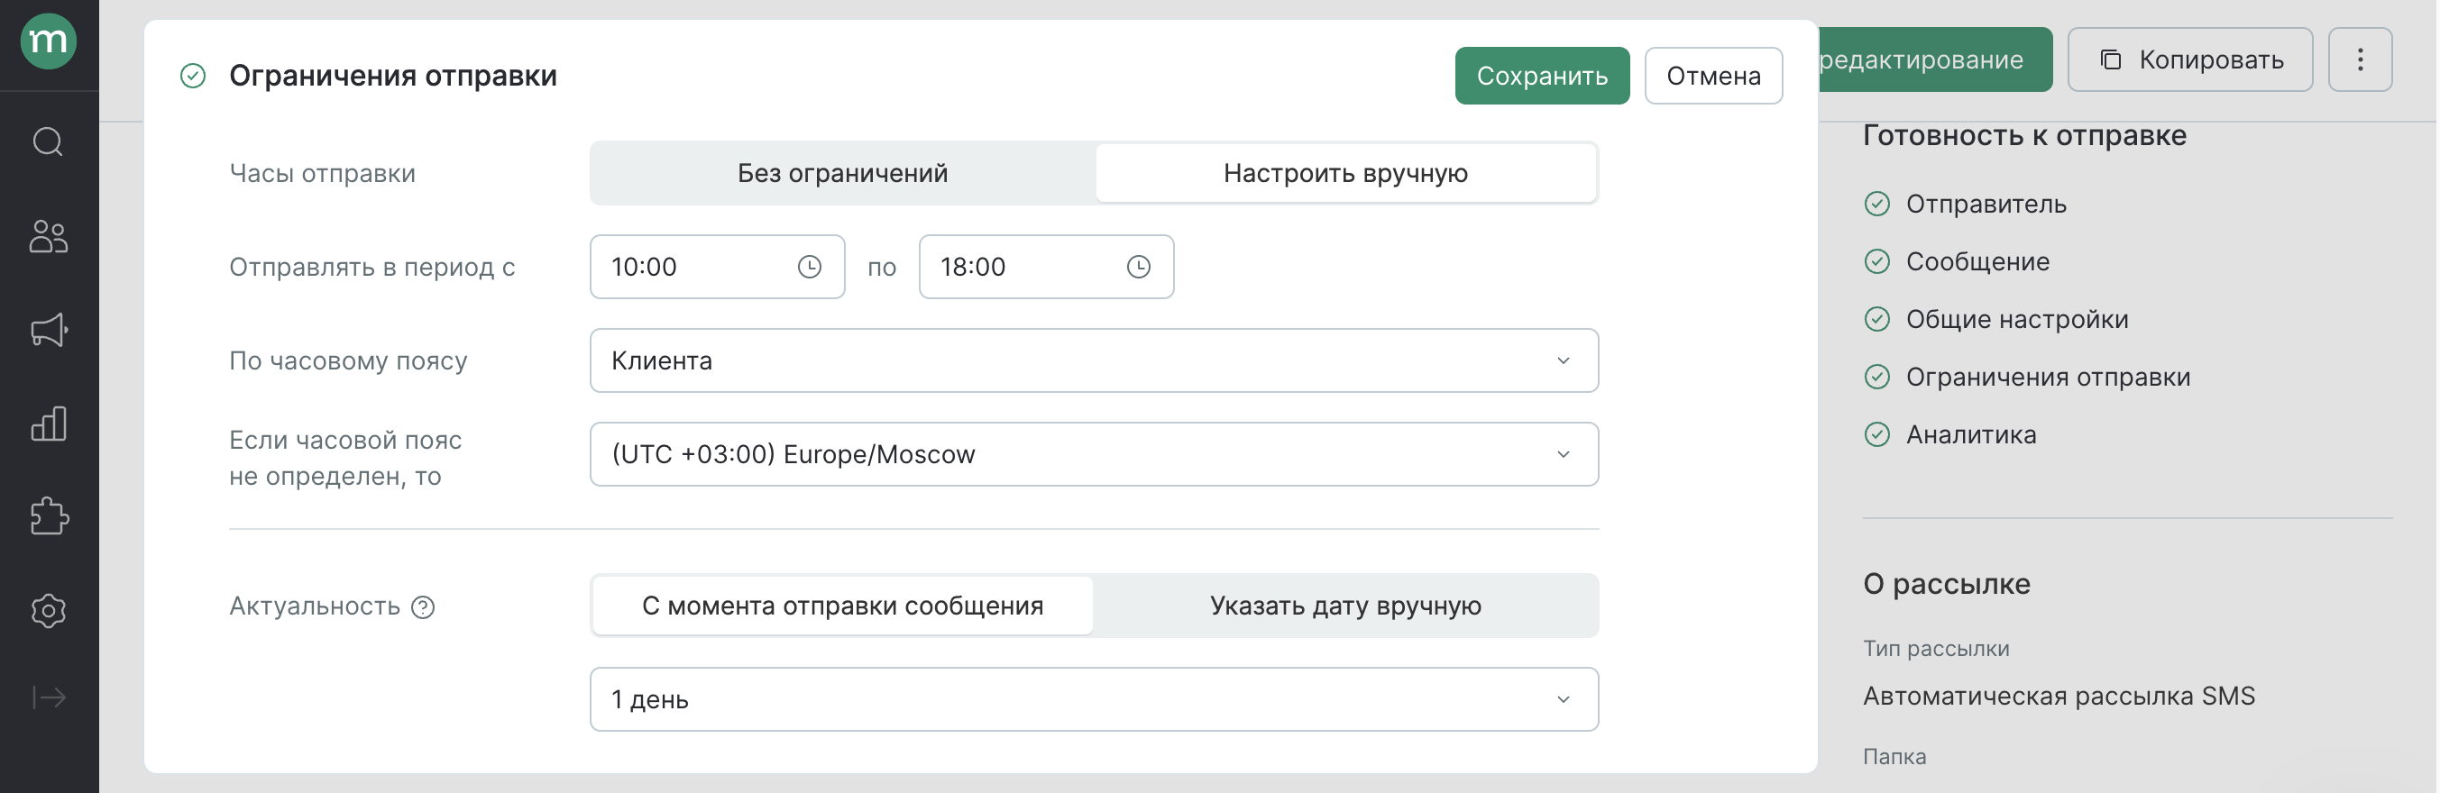This screenshot has width=2440, height=793.
Task: Click check icon next to Ограничения отправки in checklist
Action: pos(1876,377)
